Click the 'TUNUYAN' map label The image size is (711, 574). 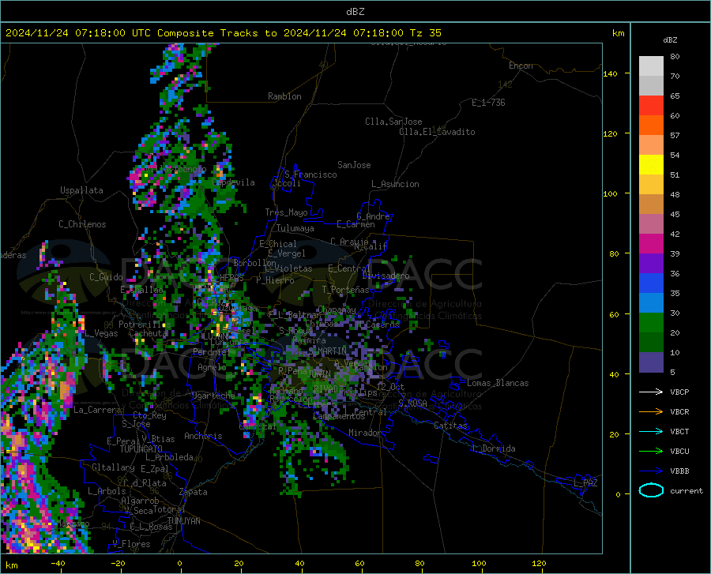click(x=183, y=520)
